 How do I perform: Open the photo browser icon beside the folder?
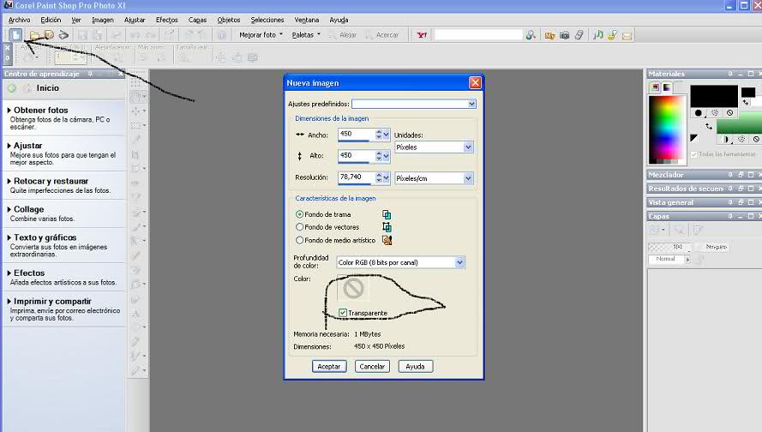[x=49, y=35]
